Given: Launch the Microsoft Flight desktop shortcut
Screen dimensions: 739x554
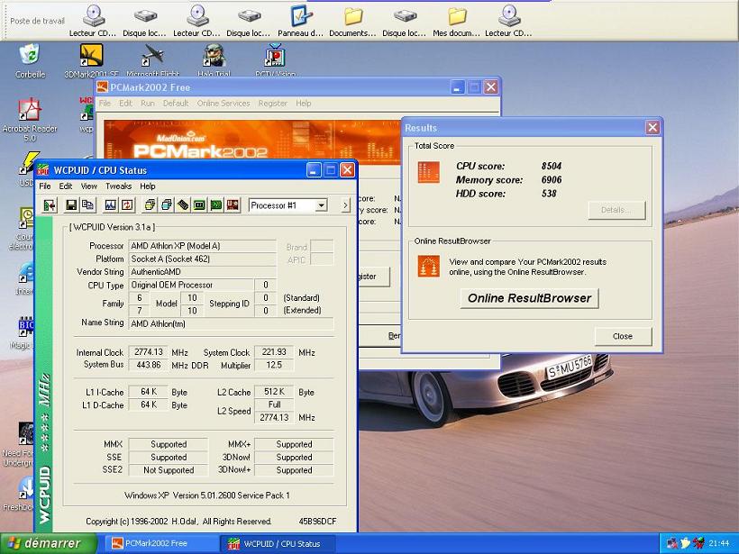Looking at the screenshot, I should (x=152, y=60).
